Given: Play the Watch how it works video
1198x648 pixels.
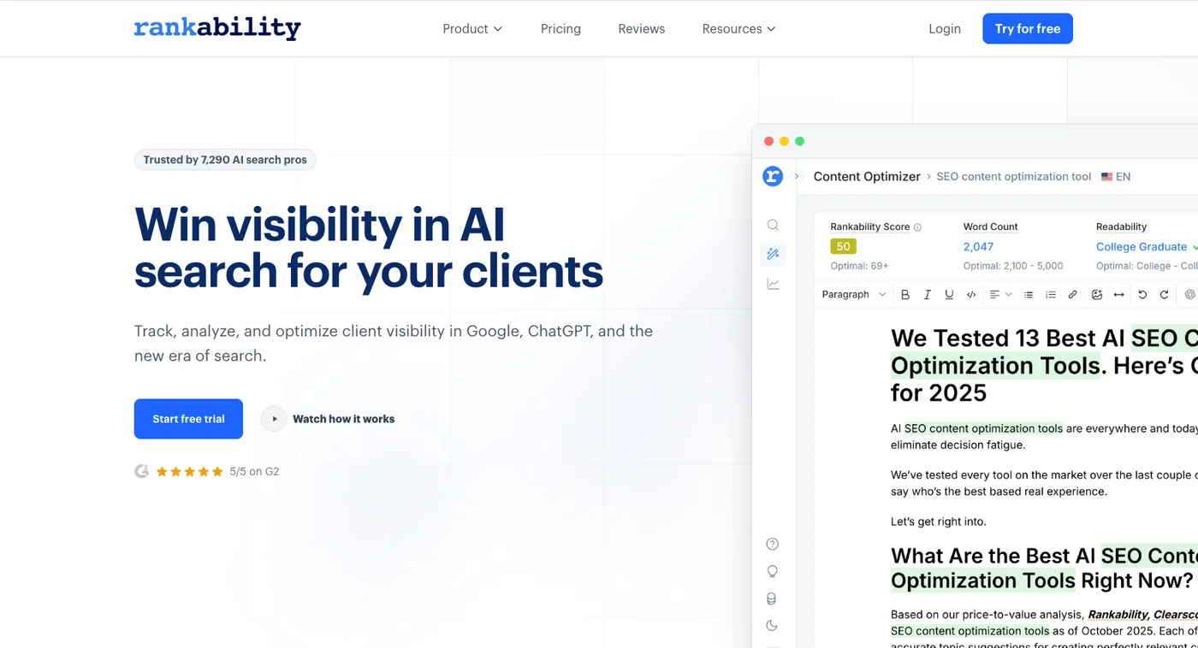Looking at the screenshot, I should point(329,419).
